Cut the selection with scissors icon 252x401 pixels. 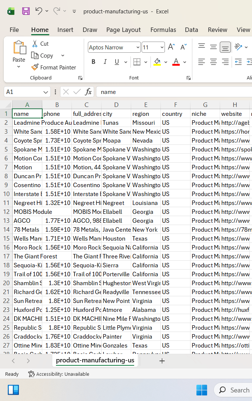pos(35,44)
